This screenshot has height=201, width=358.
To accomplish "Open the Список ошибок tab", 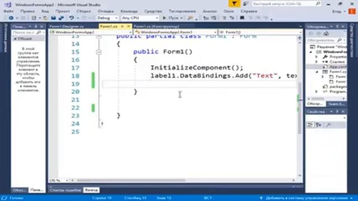I will [x=65, y=190].
